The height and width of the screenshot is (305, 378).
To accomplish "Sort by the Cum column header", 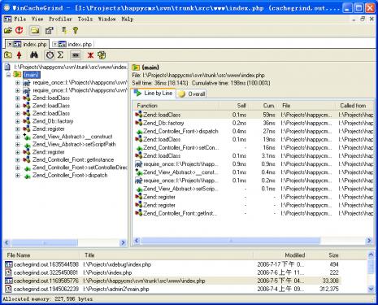I will point(268,106).
